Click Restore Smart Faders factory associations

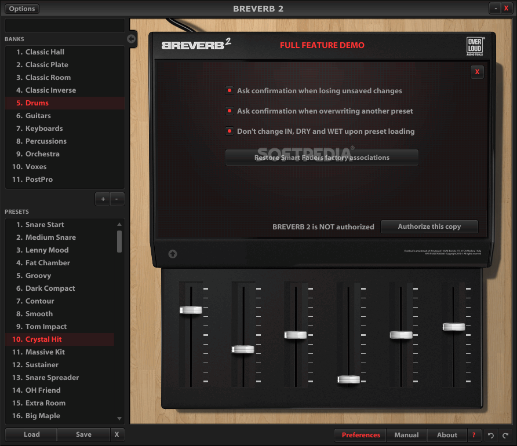(x=322, y=158)
